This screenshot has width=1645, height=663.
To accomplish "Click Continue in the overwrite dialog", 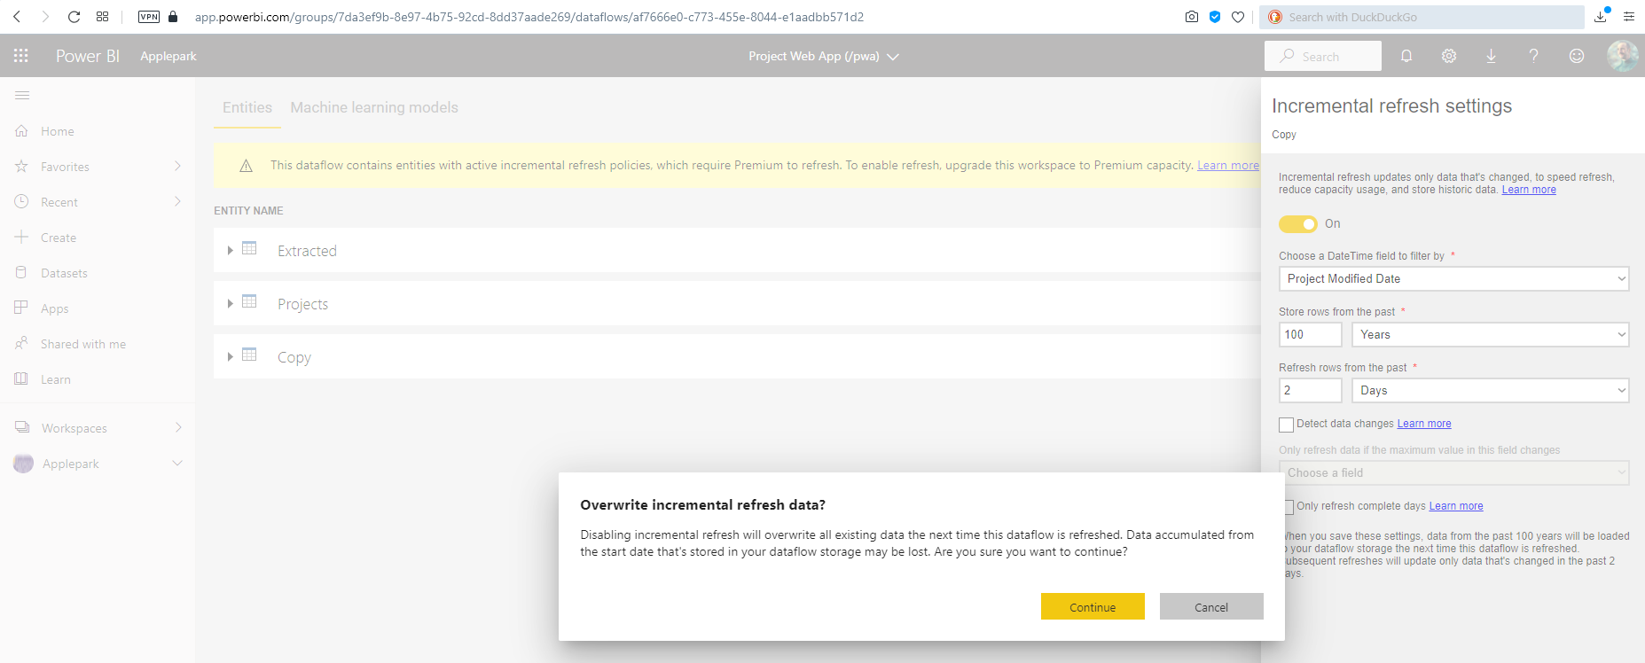I will click(1093, 607).
